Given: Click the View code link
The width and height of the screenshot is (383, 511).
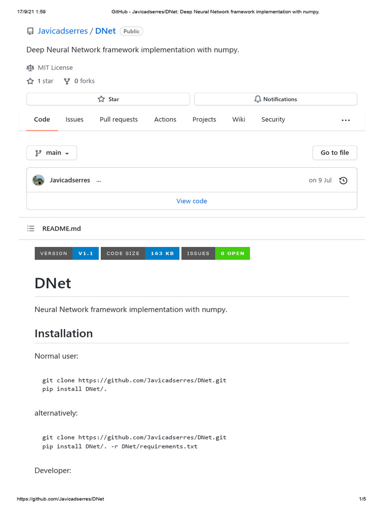Looking at the screenshot, I should (x=191, y=201).
